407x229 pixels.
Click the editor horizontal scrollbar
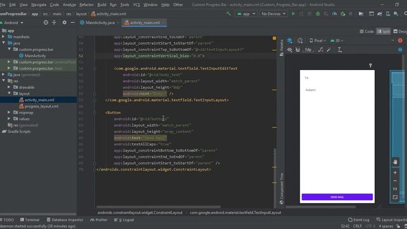coord(158,207)
